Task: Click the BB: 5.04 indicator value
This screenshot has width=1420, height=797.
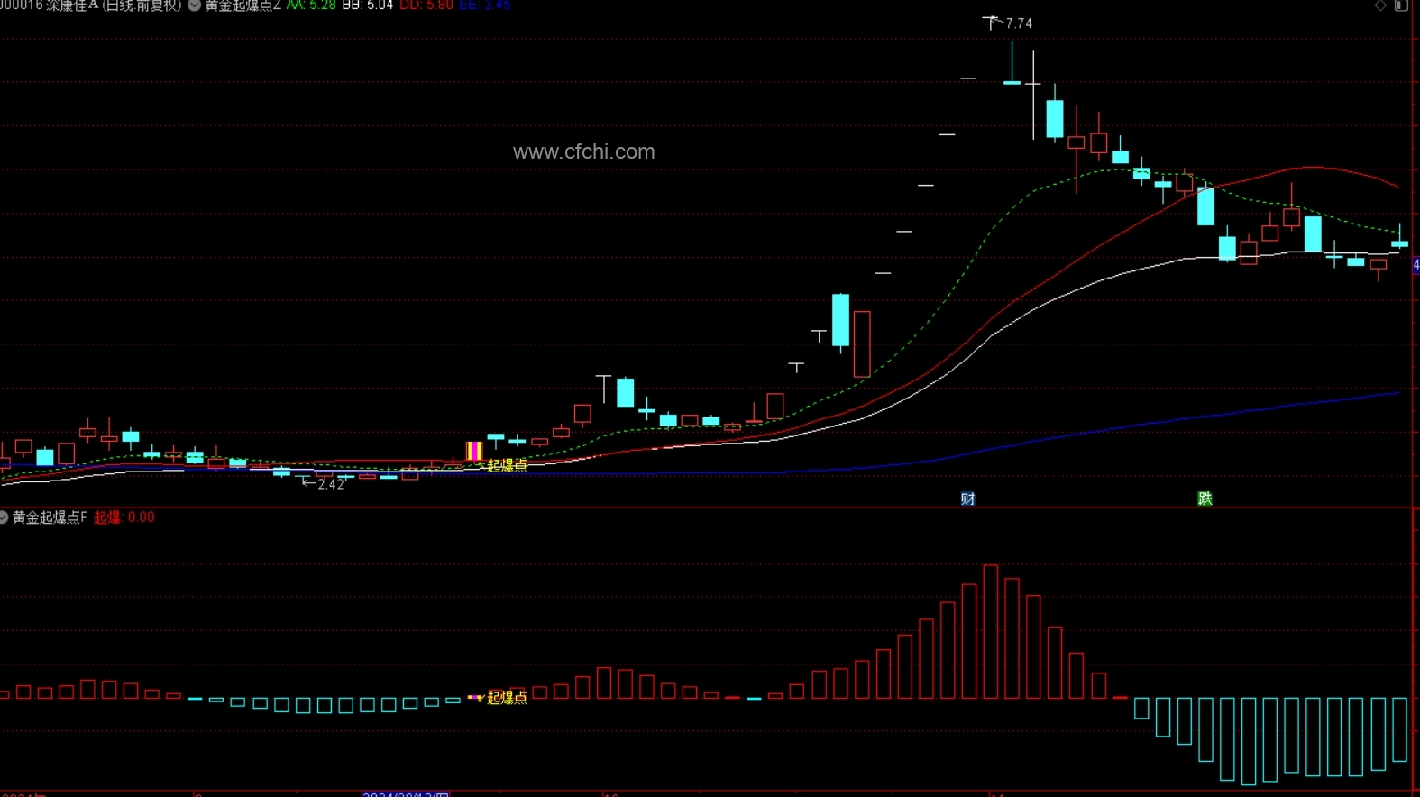Action: (368, 5)
